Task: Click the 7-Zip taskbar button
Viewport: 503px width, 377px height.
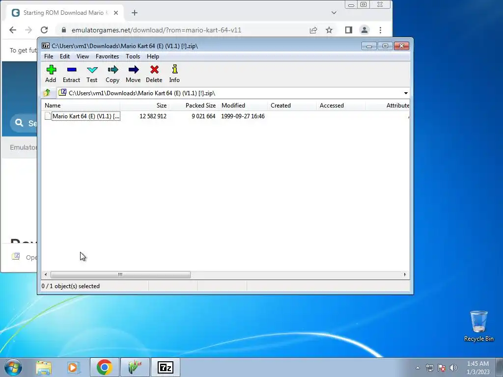Action: pos(166,367)
